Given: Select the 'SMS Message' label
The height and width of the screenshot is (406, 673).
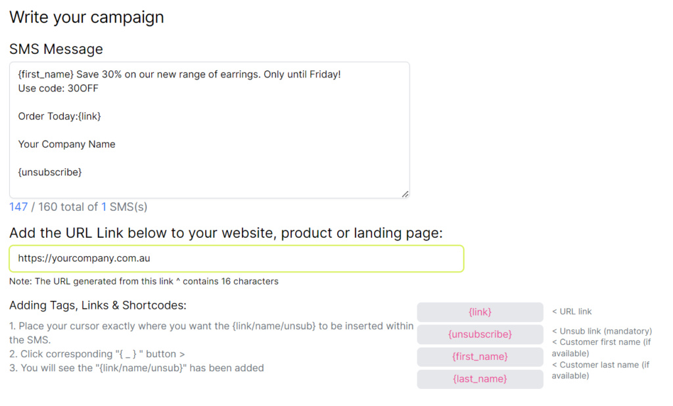Looking at the screenshot, I should (56, 49).
